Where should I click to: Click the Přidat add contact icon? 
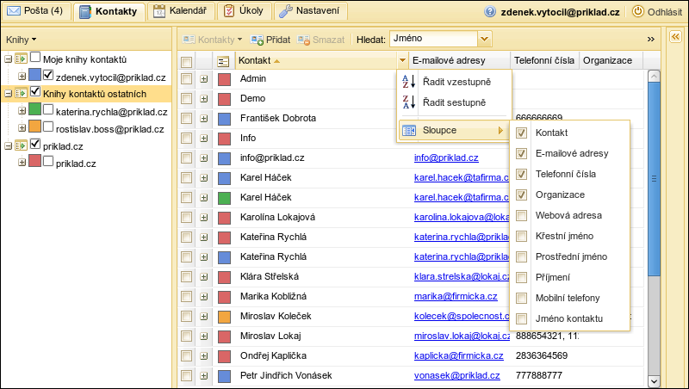point(257,40)
